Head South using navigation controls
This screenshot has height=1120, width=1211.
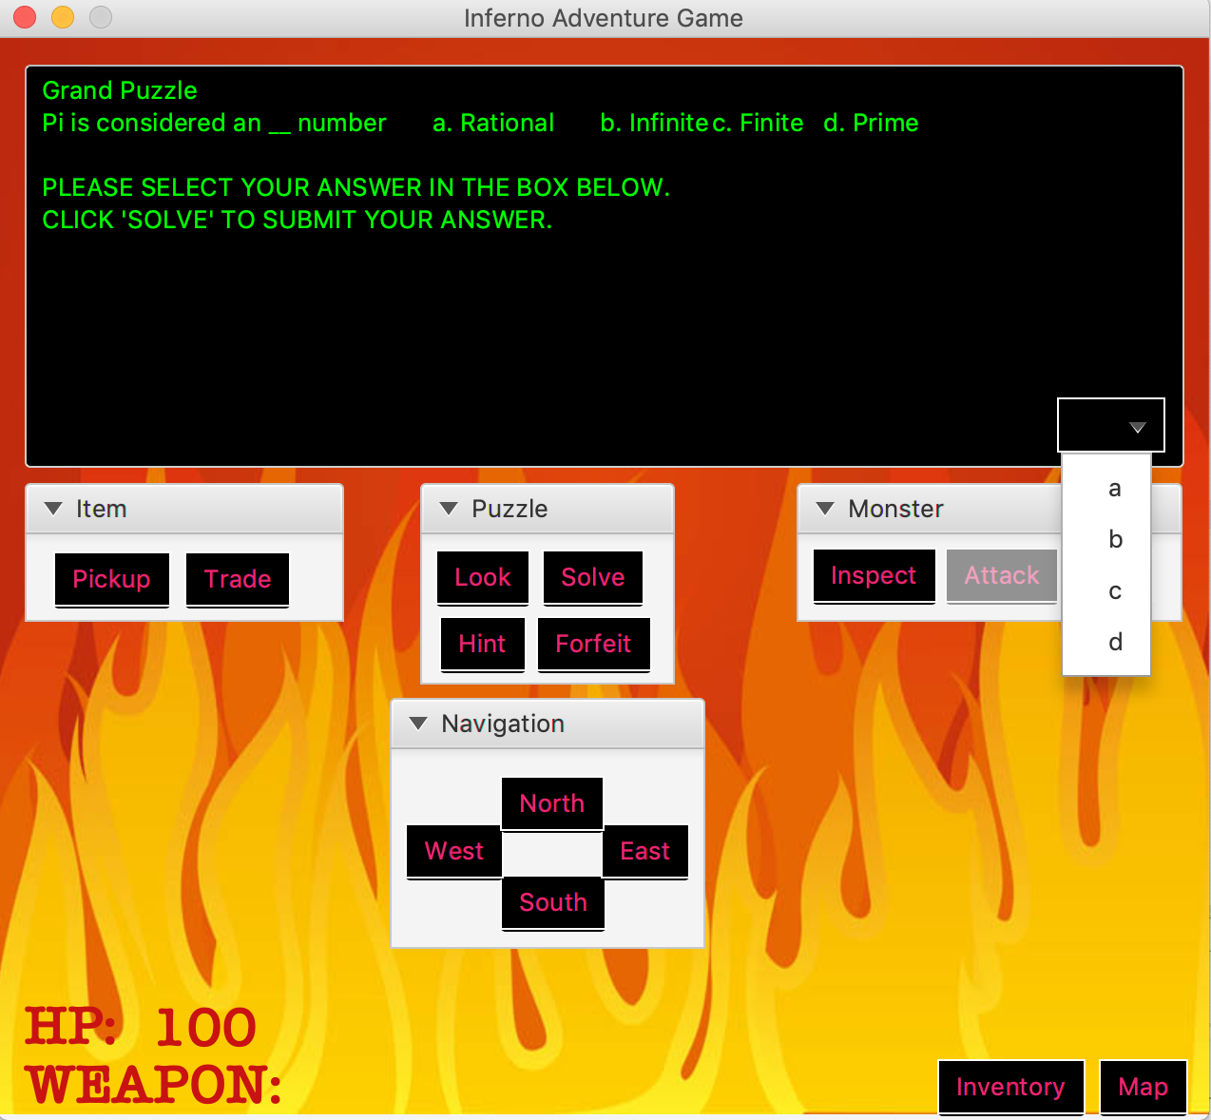pyautogui.click(x=552, y=902)
